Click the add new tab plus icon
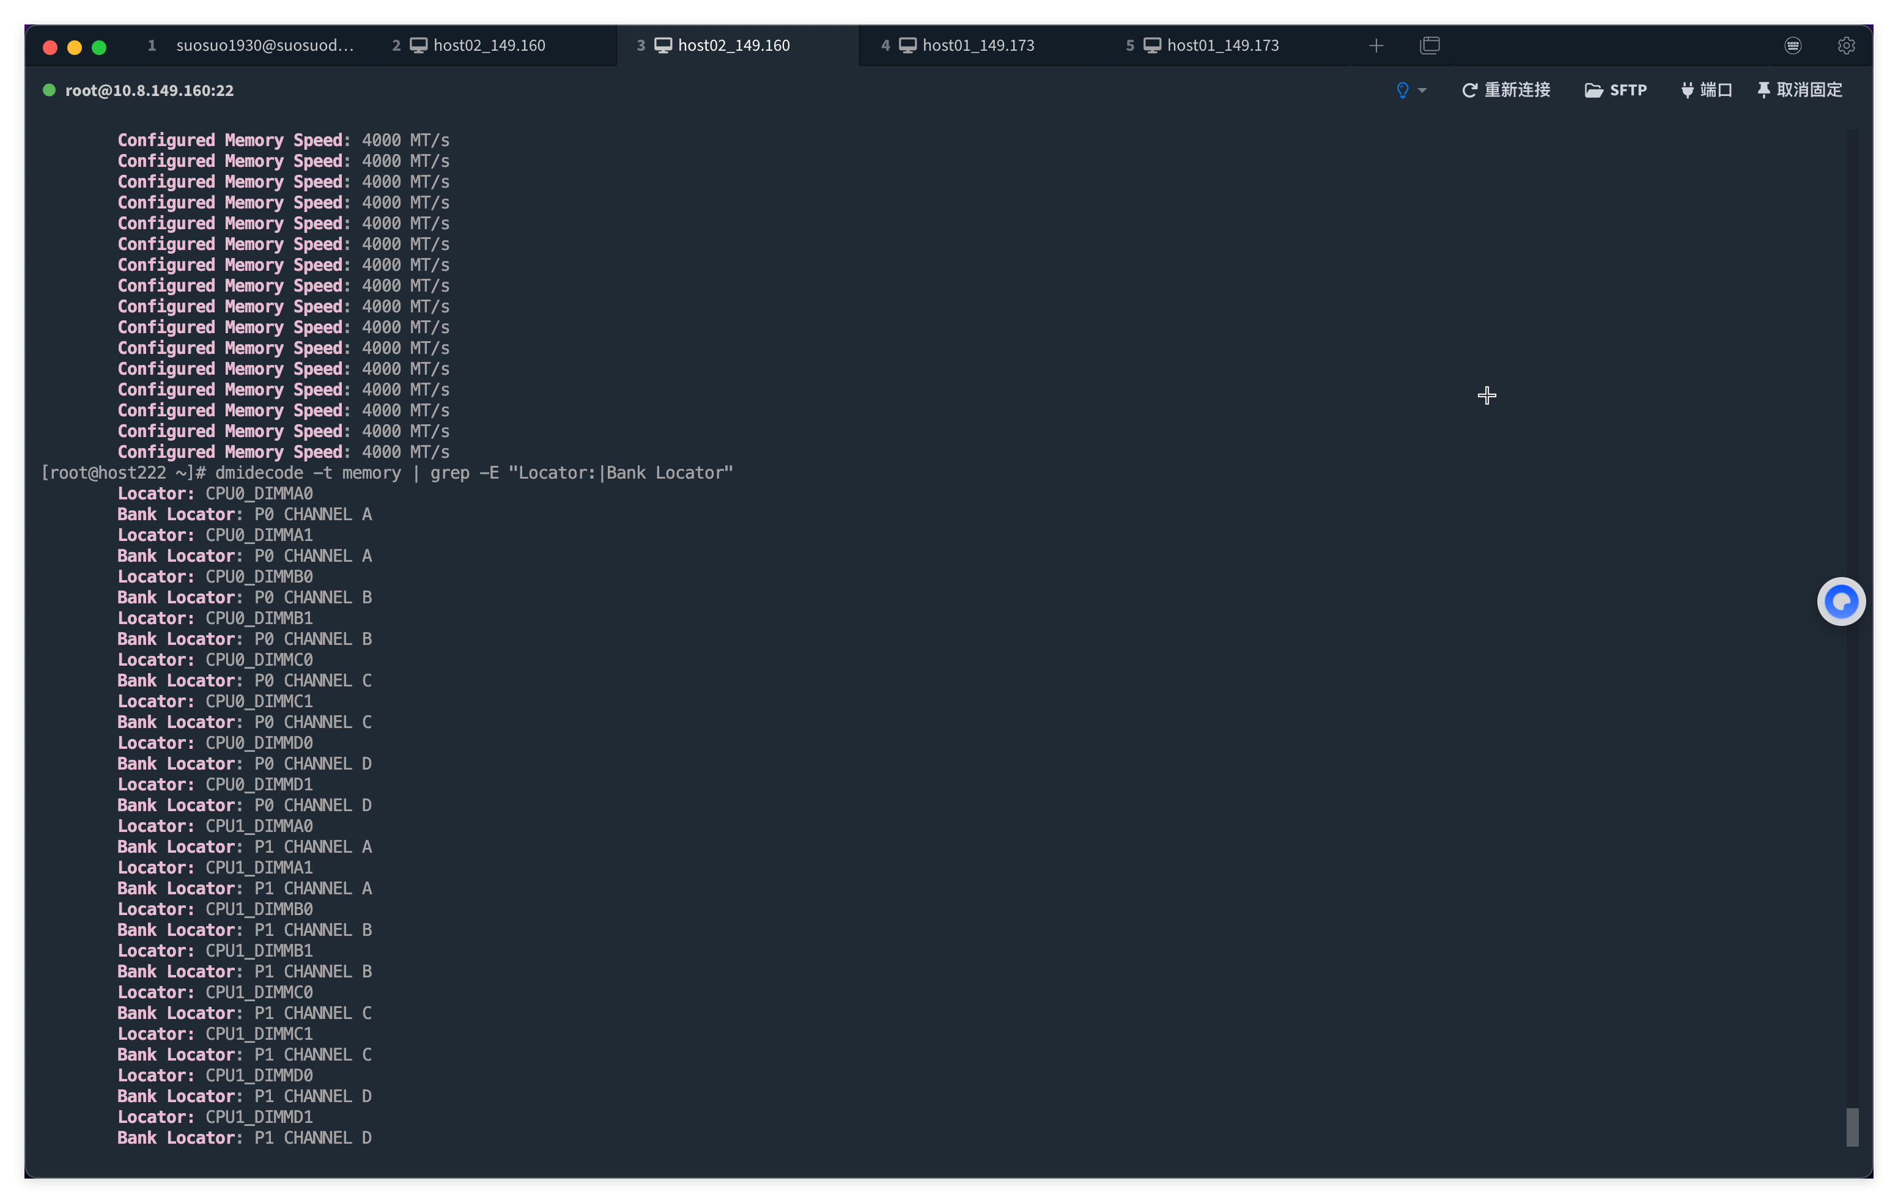The height and width of the screenshot is (1203, 1898). pos(1376,46)
